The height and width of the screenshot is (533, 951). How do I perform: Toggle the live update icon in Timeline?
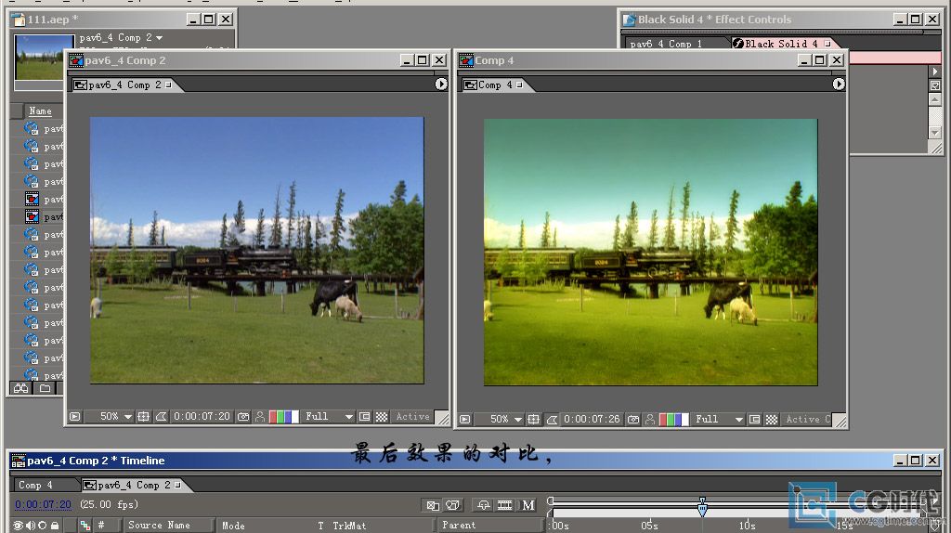483,505
